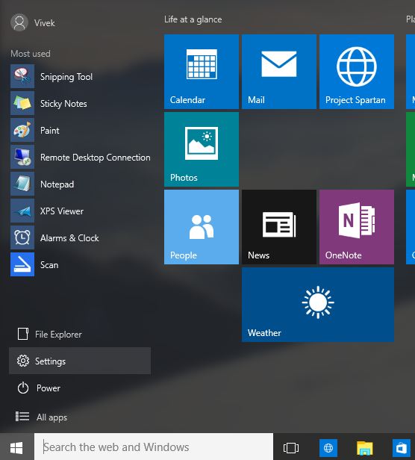The image size is (415, 460).
Task: Click the Search the web and Windows box
Action: tap(154, 447)
